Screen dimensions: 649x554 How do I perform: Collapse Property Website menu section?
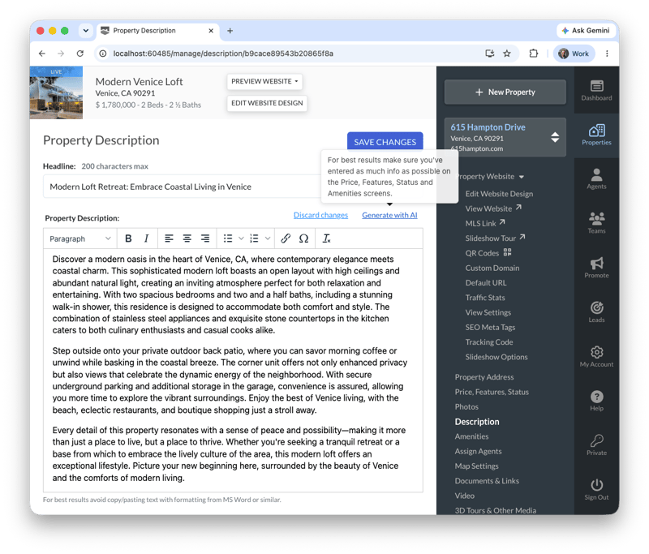[x=490, y=177]
